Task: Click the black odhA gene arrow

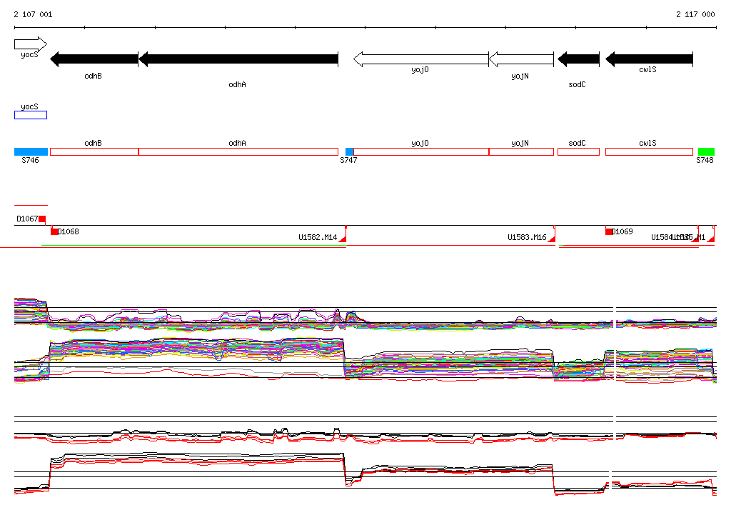Action: pyautogui.click(x=238, y=59)
